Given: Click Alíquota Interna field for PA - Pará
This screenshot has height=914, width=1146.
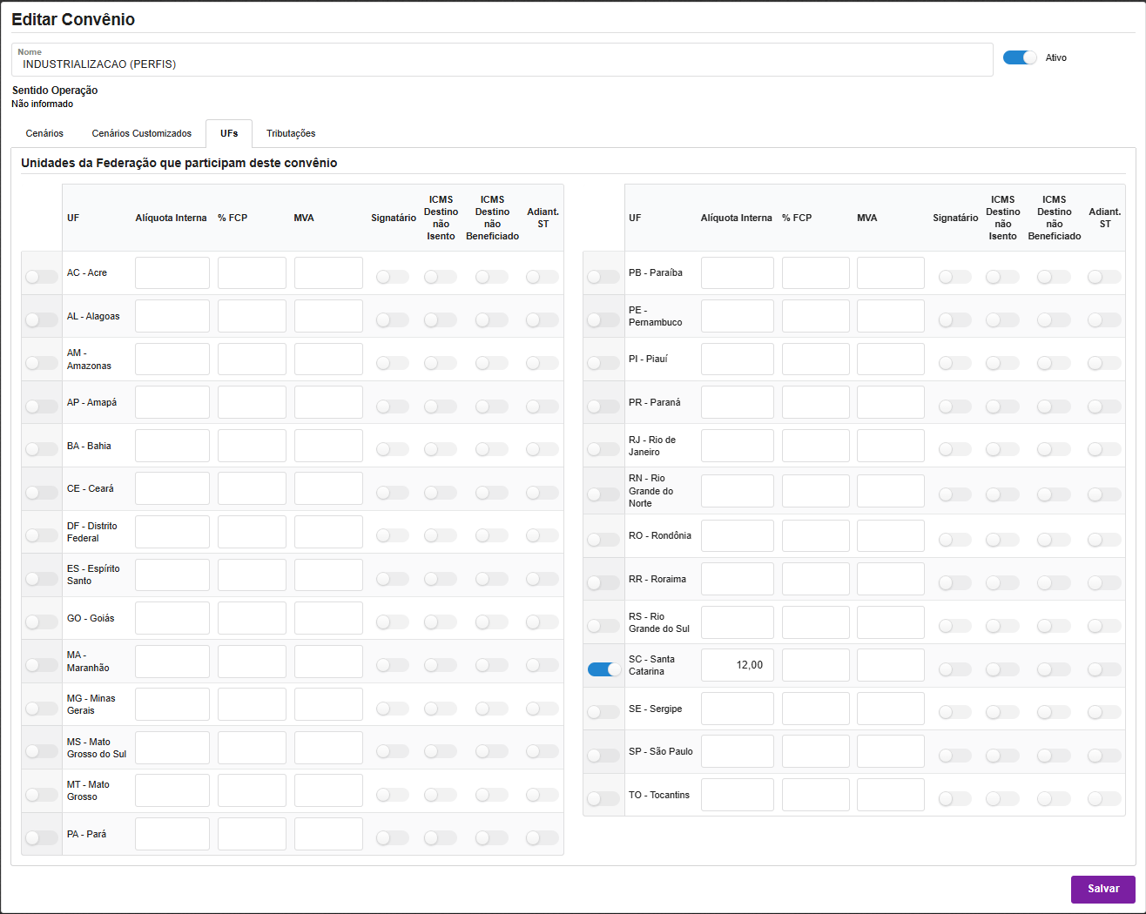Looking at the screenshot, I should click(172, 834).
